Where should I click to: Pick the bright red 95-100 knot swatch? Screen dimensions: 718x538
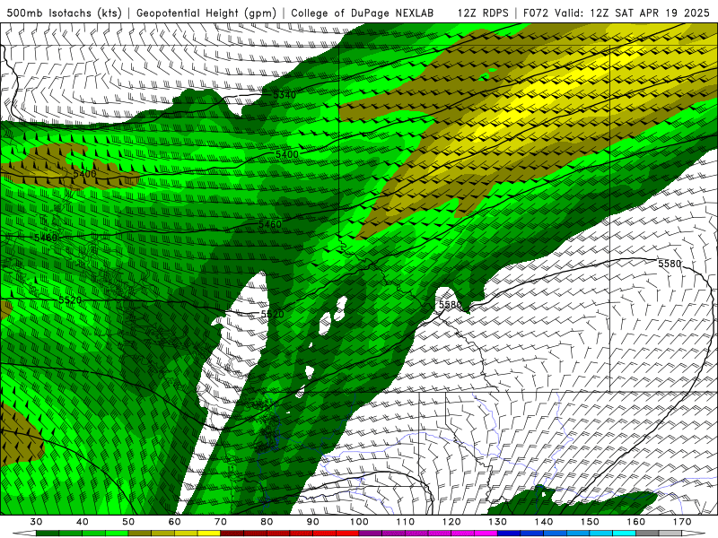tap(347, 534)
